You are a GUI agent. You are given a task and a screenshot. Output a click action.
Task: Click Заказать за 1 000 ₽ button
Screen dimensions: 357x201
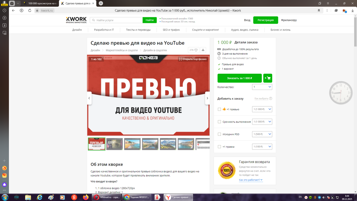pos(240,78)
